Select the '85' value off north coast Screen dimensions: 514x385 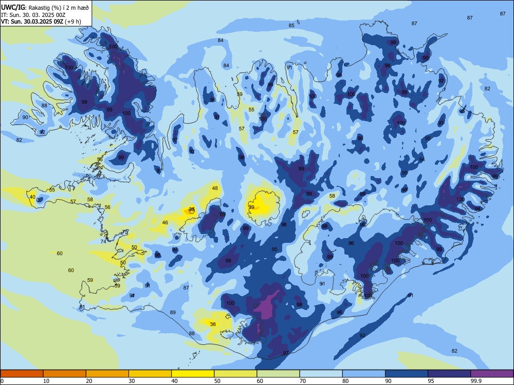click(291, 25)
